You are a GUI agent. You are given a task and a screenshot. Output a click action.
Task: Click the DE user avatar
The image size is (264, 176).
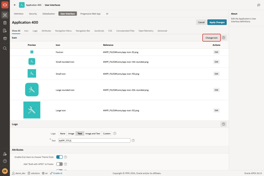(x=5, y=171)
